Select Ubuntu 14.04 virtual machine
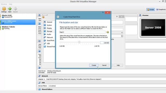166x93 pixels. pos(18,16)
